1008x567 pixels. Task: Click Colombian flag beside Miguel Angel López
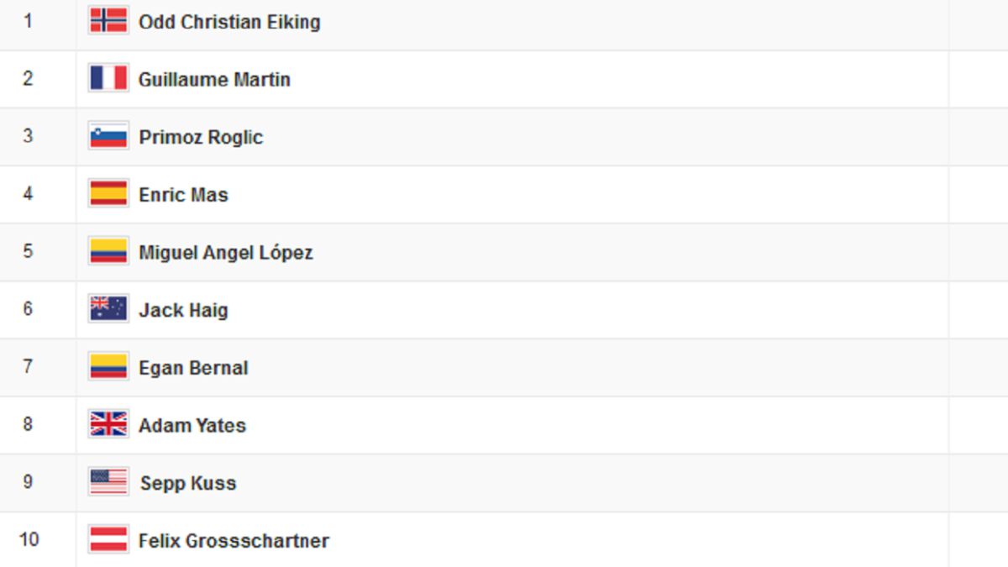coord(108,251)
